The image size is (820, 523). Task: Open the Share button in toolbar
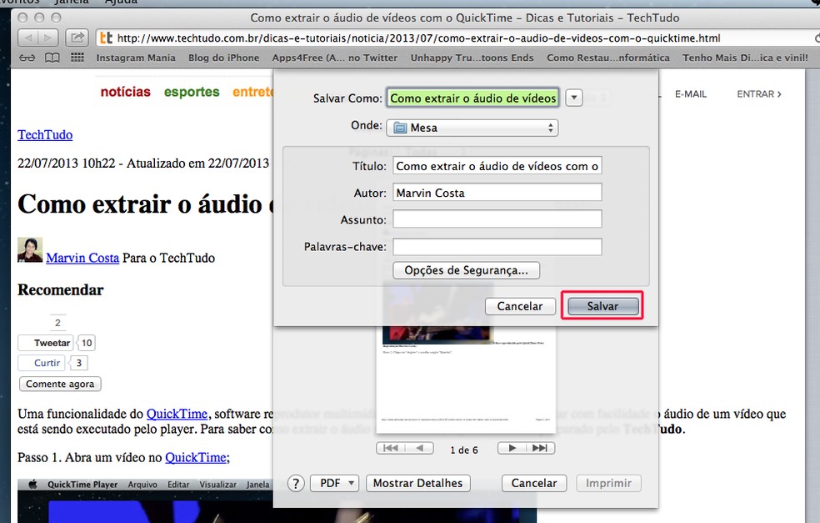pyautogui.click(x=77, y=38)
